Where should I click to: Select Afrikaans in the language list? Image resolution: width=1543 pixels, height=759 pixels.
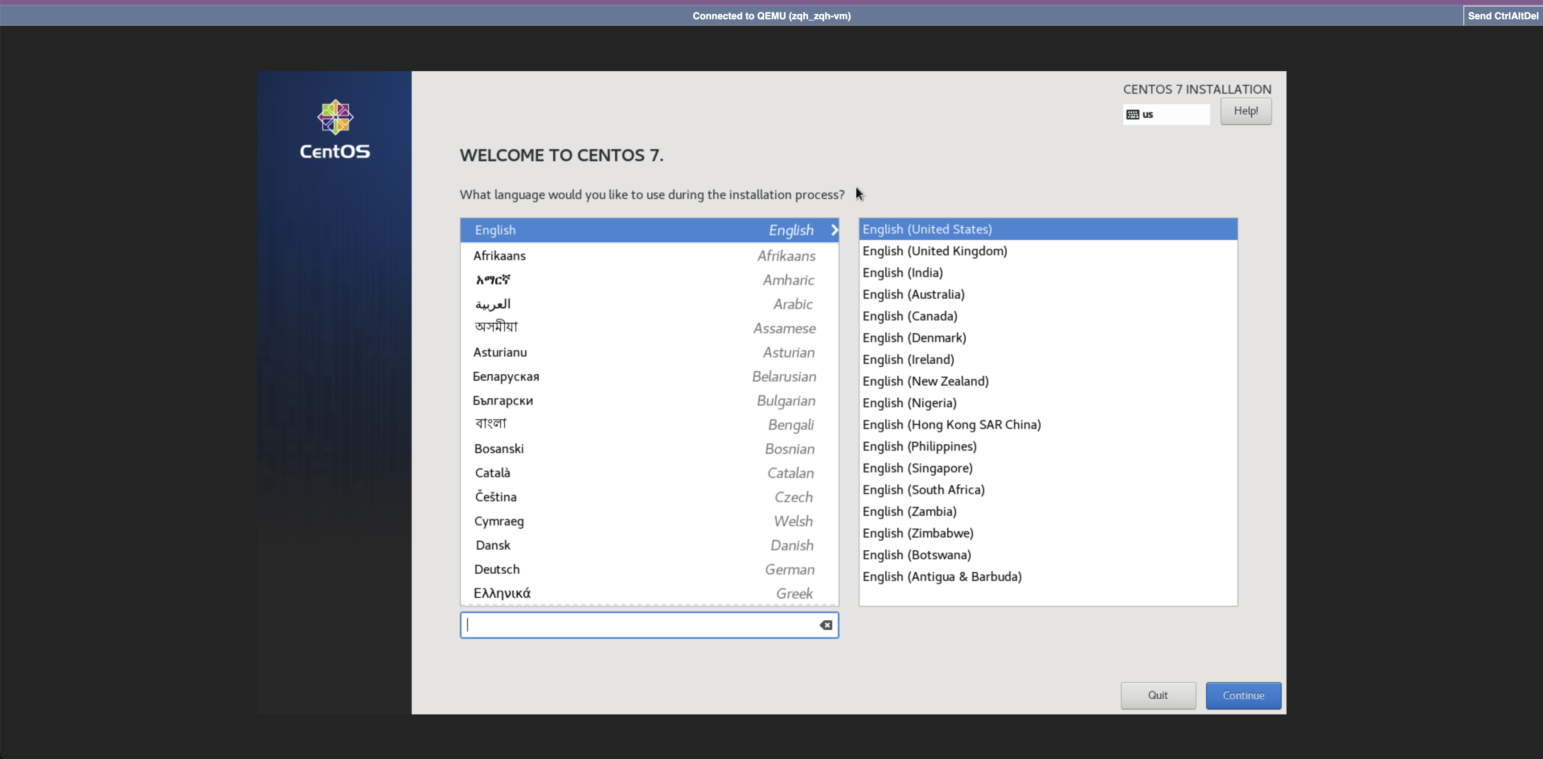(649, 256)
